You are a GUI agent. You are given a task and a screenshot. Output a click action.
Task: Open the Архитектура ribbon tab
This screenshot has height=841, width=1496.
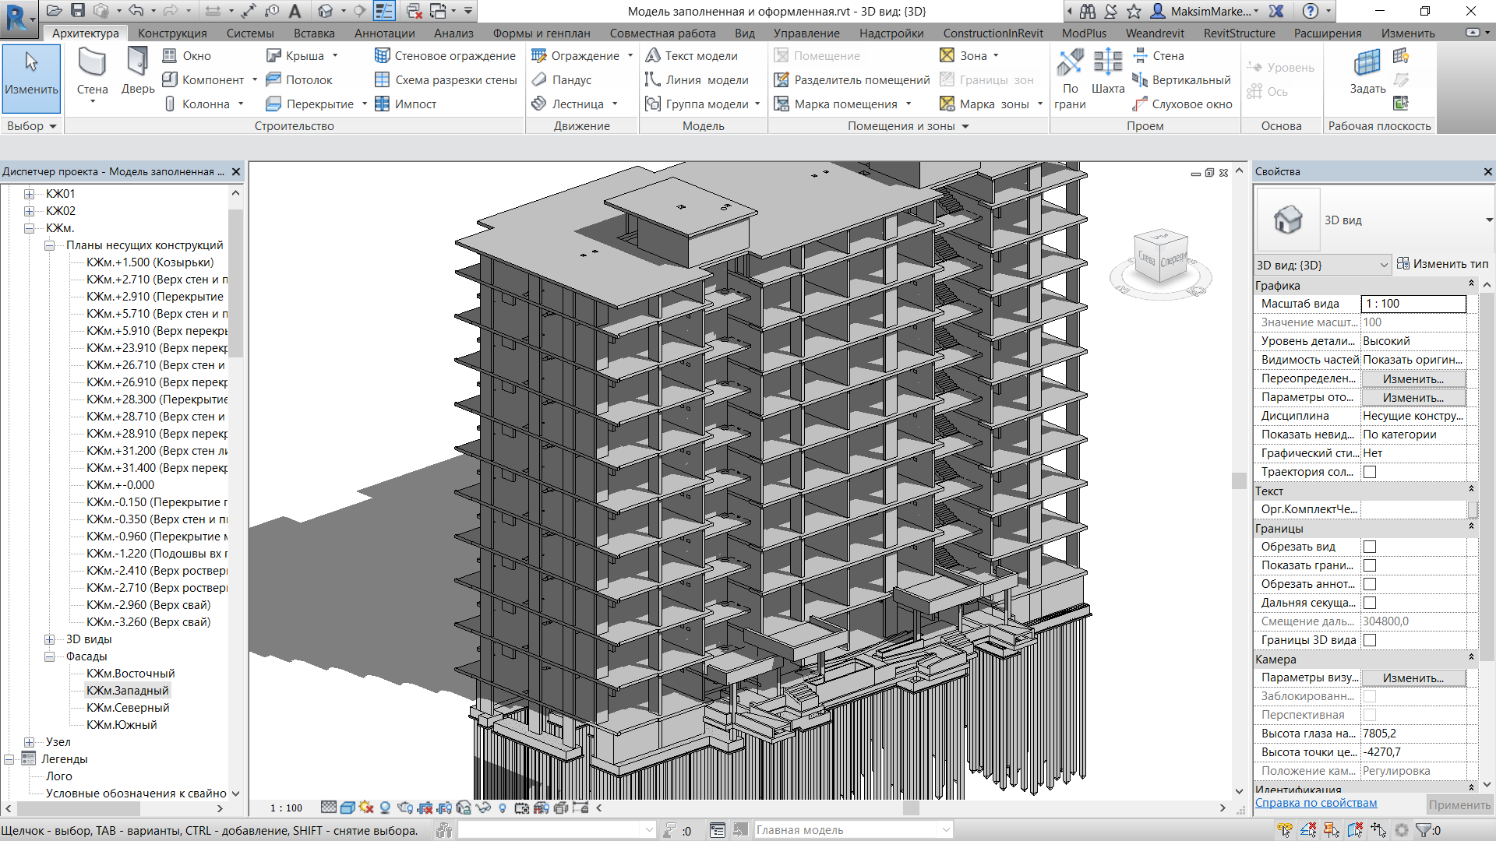point(84,33)
